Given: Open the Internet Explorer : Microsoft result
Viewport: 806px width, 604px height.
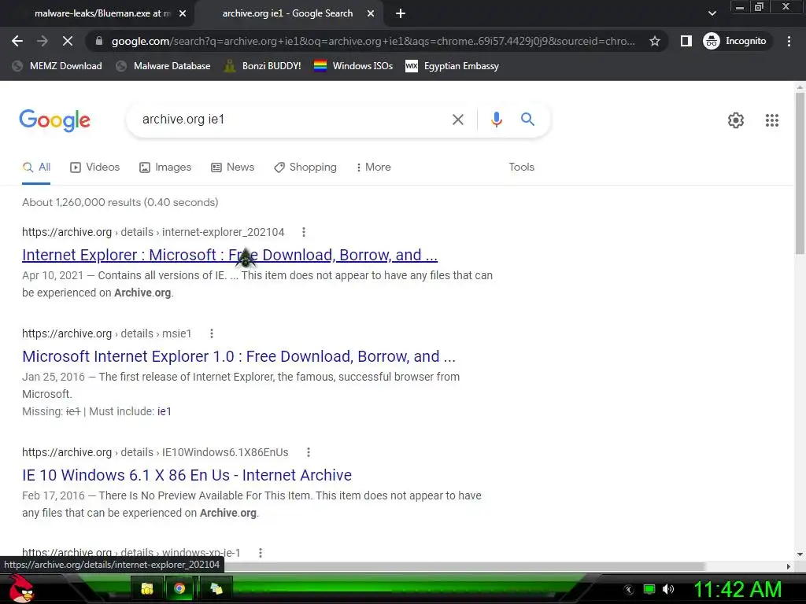Looking at the screenshot, I should (x=230, y=255).
